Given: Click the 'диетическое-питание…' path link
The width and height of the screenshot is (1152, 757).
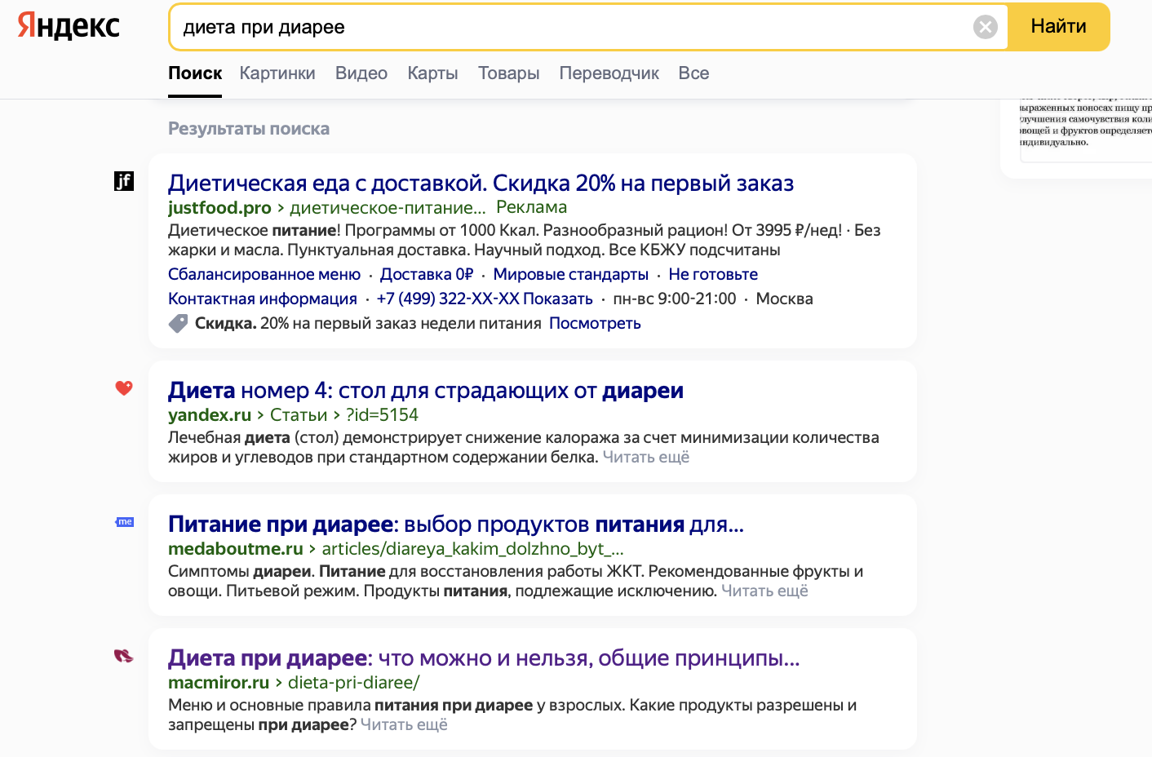Looking at the screenshot, I should click(x=388, y=208).
